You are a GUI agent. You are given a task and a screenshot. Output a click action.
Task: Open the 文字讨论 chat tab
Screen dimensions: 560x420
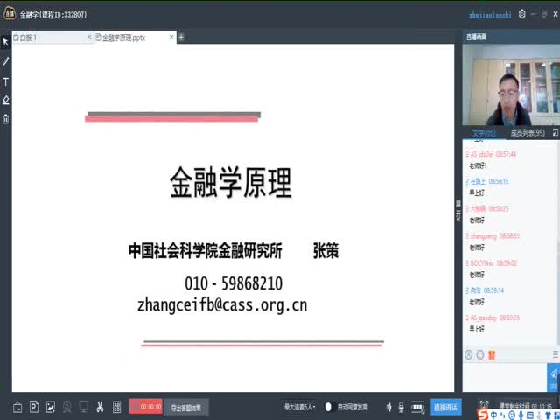[484, 133]
